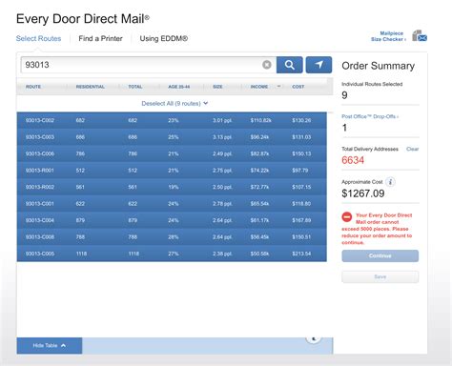Click the 19% age cell

[x=174, y=187]
